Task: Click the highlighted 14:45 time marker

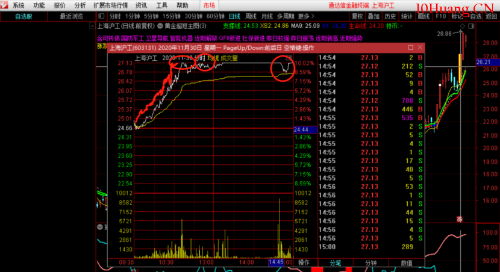Action: (276, 263)
